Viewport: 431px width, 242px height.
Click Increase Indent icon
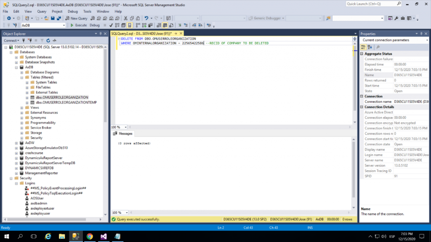[200, 25]
